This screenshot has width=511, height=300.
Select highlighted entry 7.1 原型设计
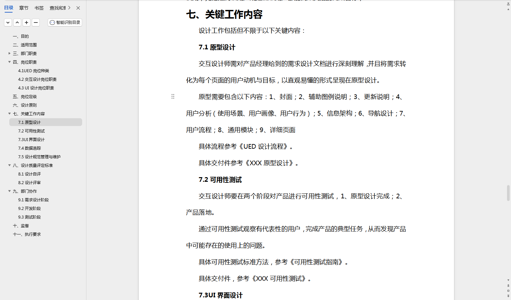(46, 123)
